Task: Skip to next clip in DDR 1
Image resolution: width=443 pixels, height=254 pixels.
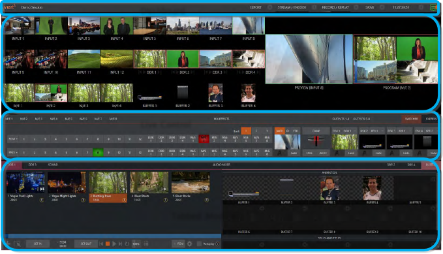Action: click(x=121, y=244)
